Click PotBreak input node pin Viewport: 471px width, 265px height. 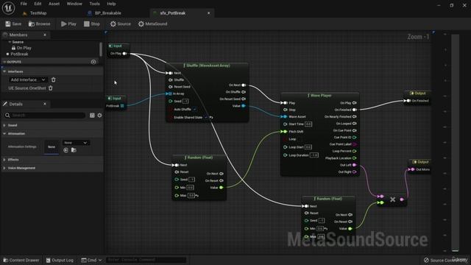click(x=122, y=106)
